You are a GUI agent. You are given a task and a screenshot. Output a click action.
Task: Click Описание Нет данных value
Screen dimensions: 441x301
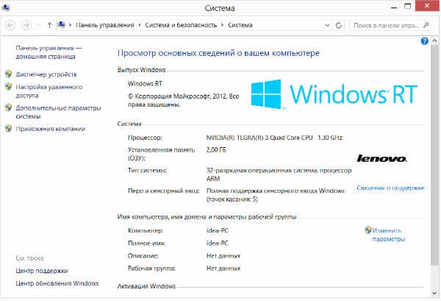point(223,255)
